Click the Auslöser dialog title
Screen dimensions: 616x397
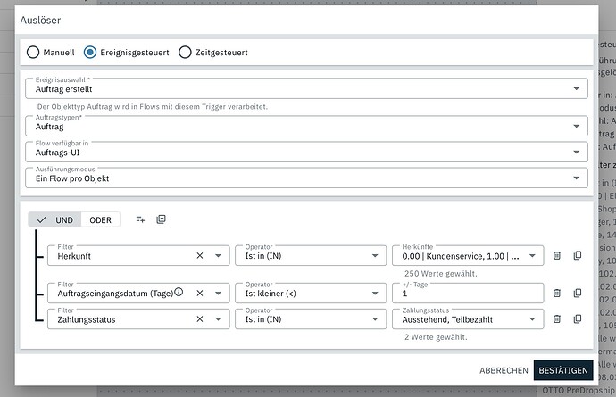click(40, 20)
